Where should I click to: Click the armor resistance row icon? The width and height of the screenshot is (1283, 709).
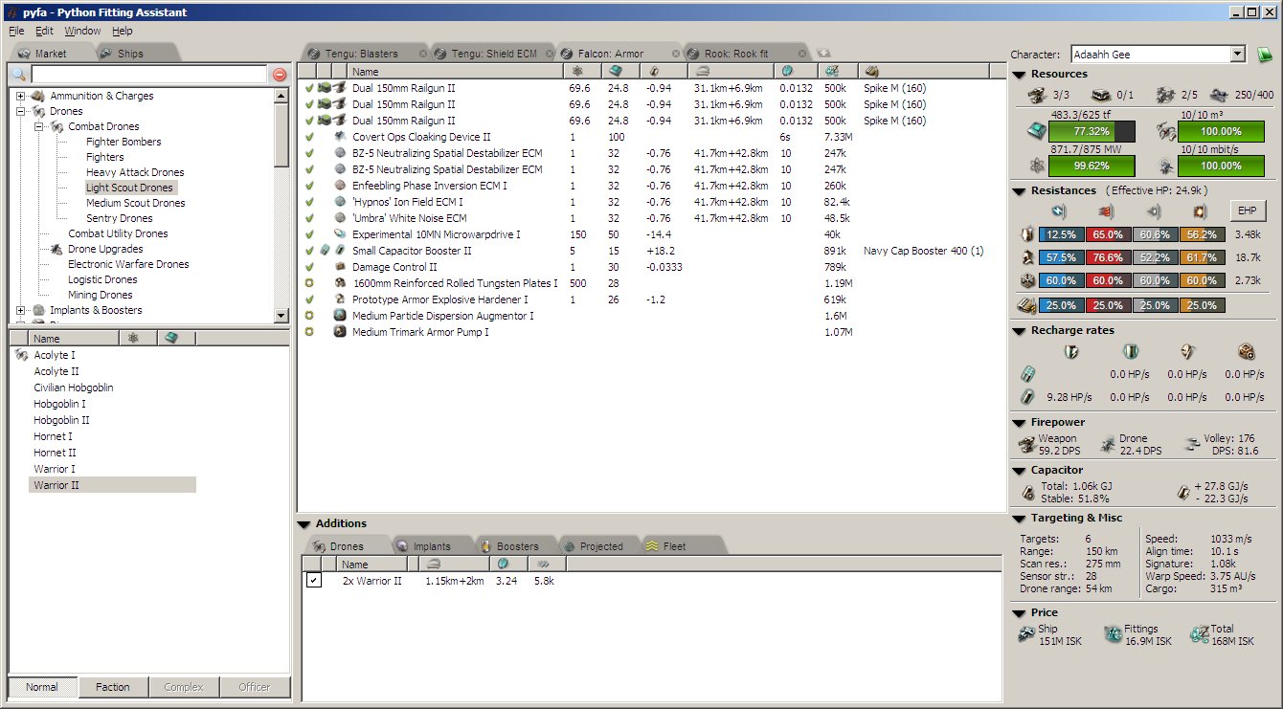click(1026, 257)
